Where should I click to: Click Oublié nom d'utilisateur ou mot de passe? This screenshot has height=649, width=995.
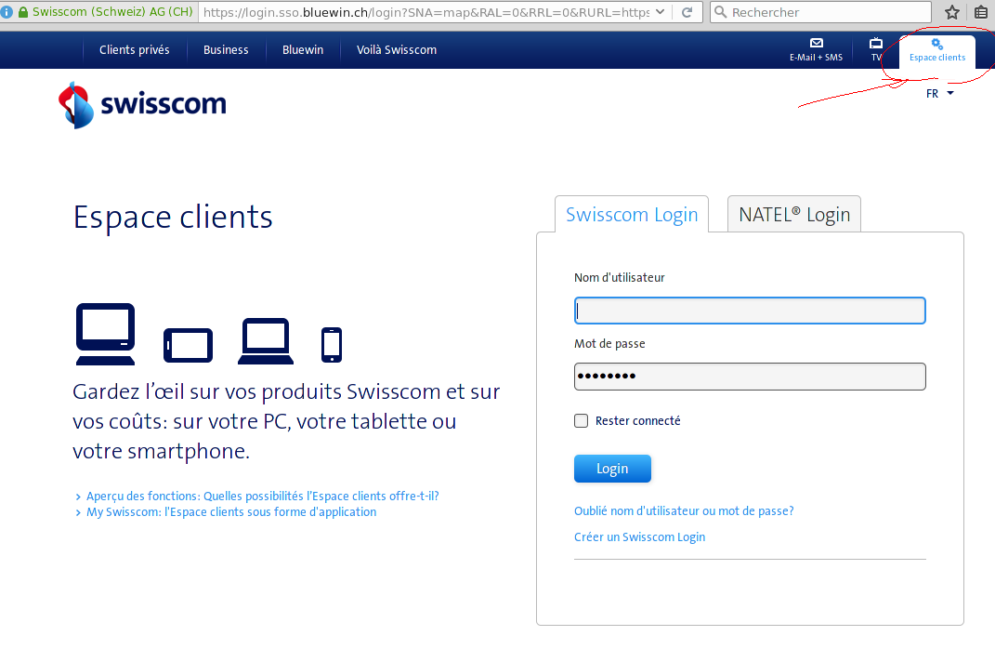pyautogui.click(x=684, y=511)
